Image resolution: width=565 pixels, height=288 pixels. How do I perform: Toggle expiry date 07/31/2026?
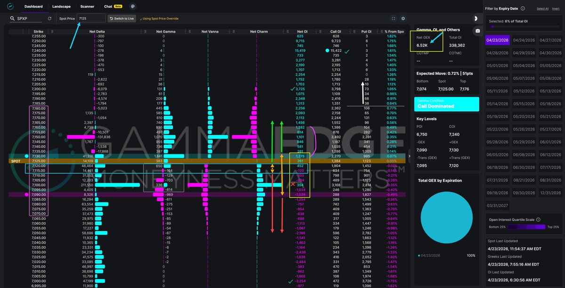(497, 180)
